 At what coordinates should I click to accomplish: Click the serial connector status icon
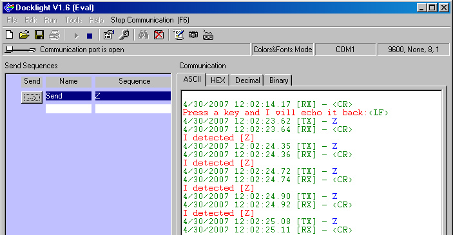pos(21,50)
